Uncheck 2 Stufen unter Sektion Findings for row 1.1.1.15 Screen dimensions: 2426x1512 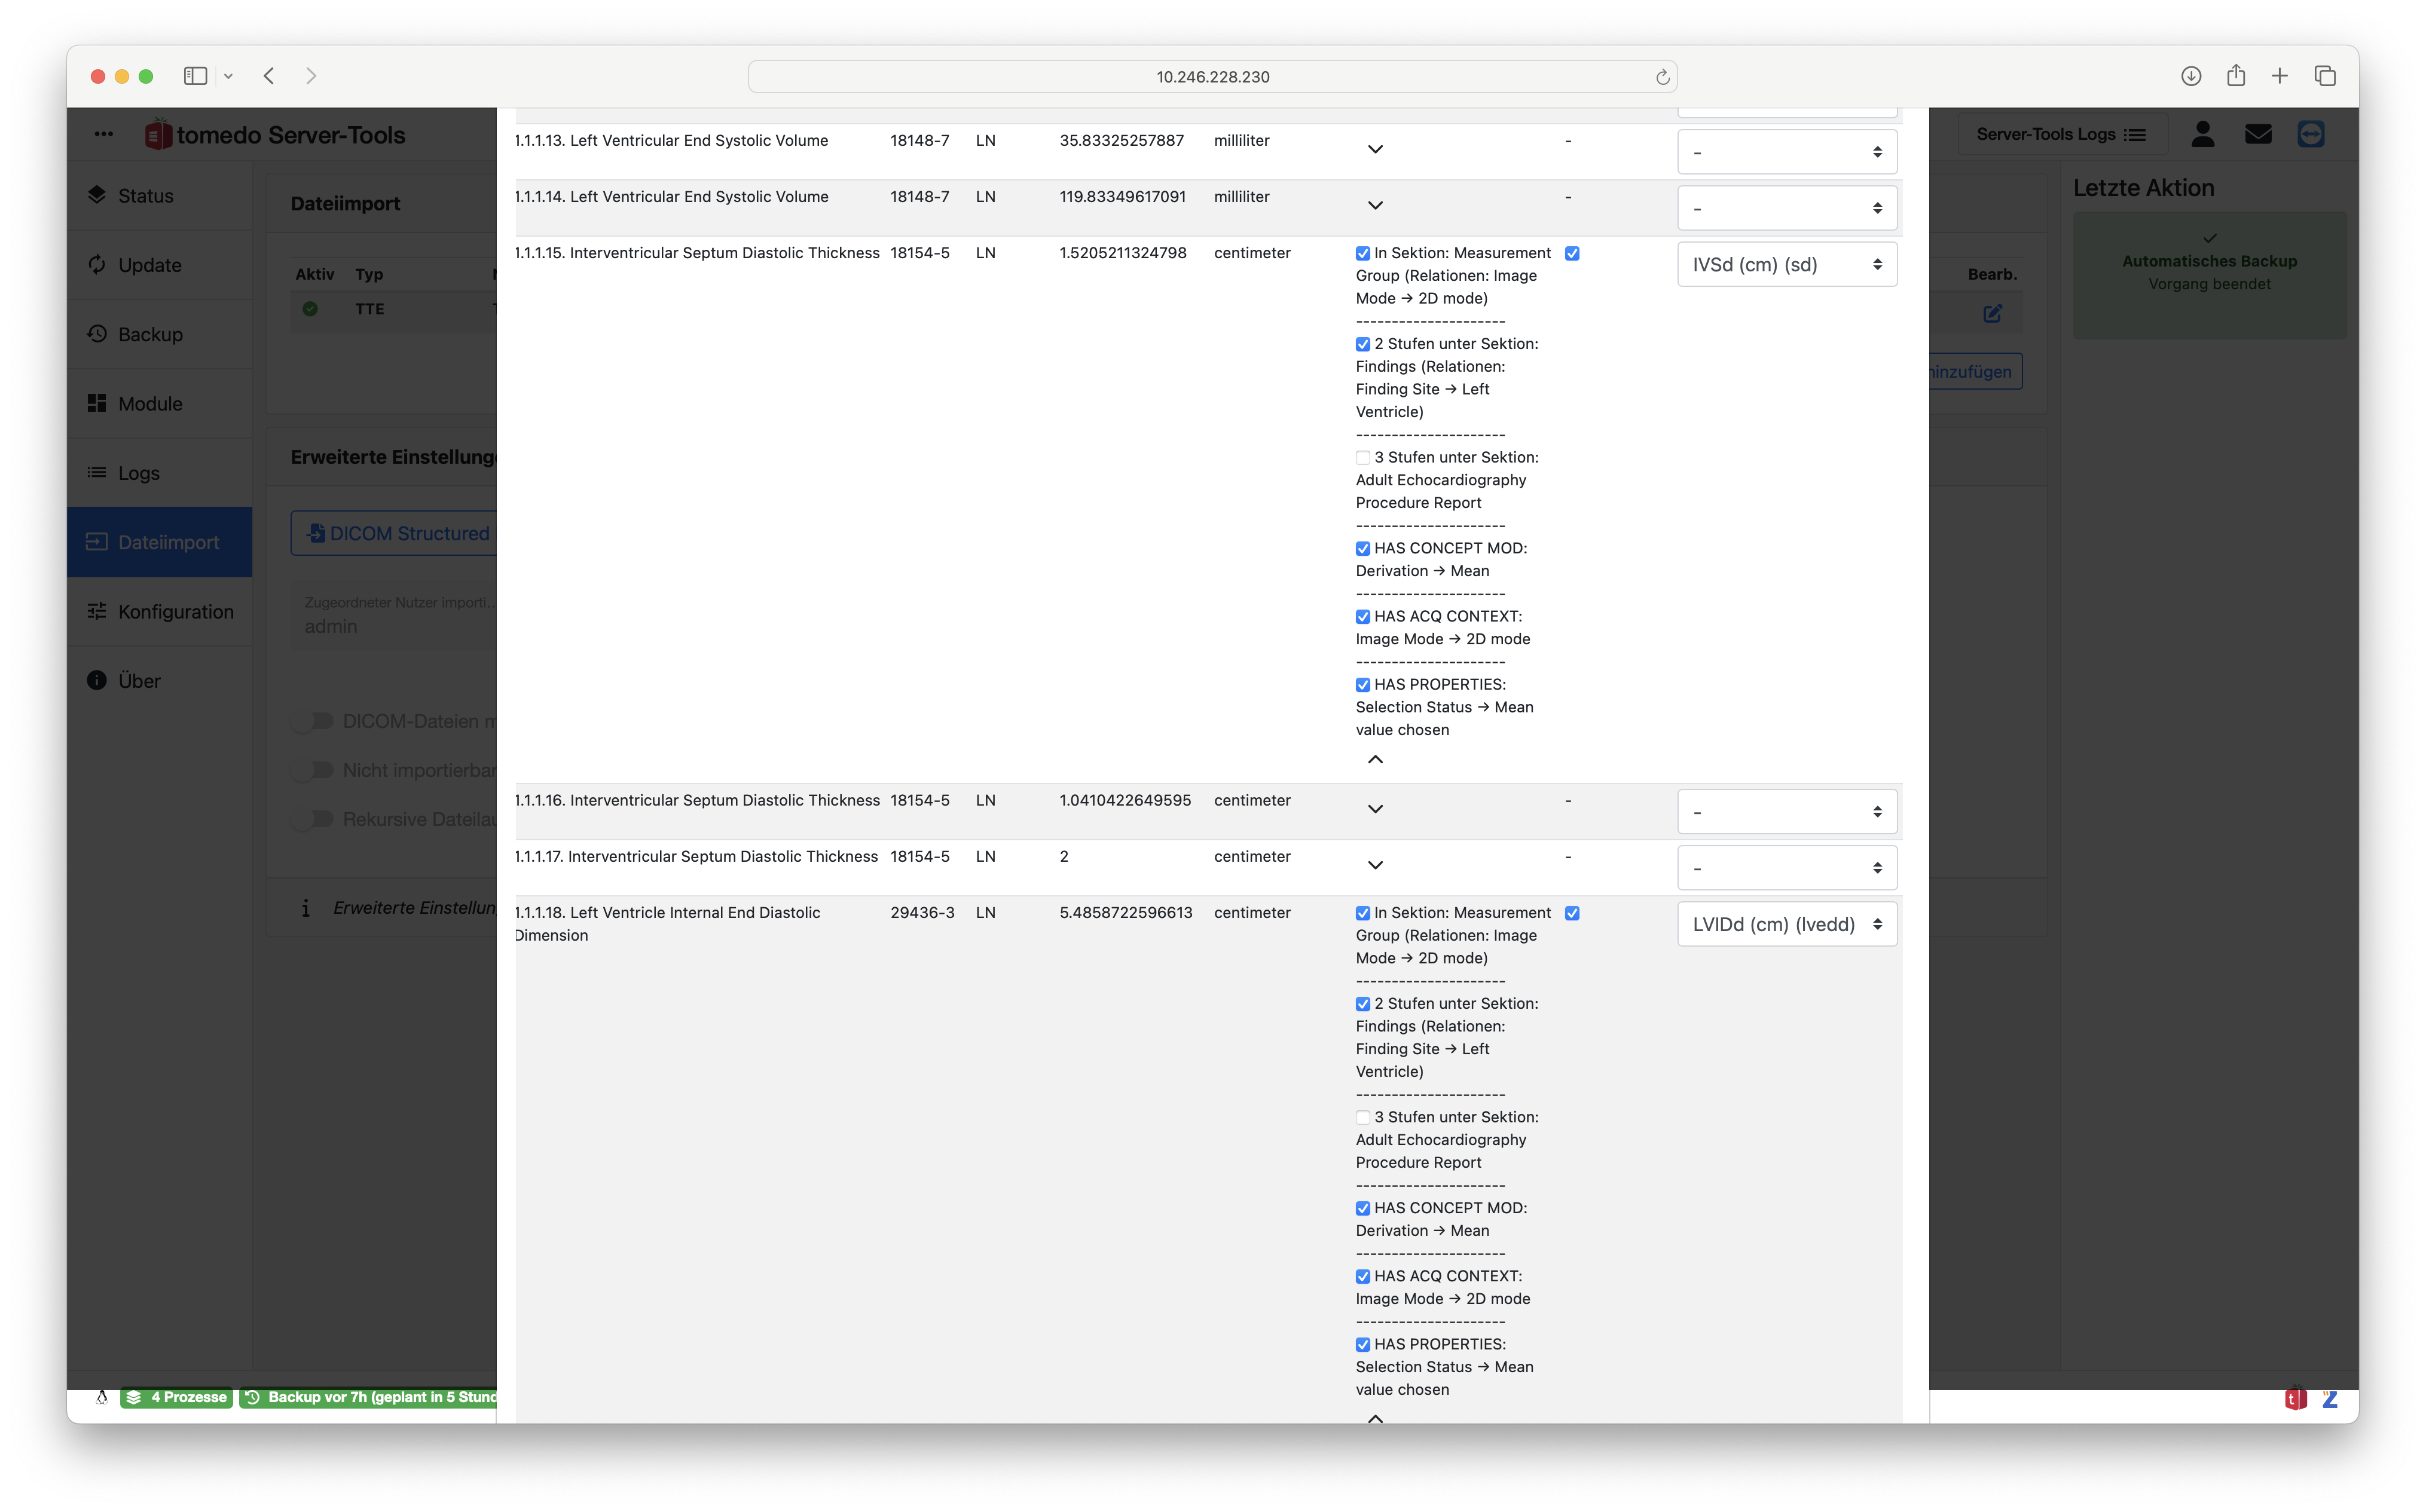coord(1362,344)
